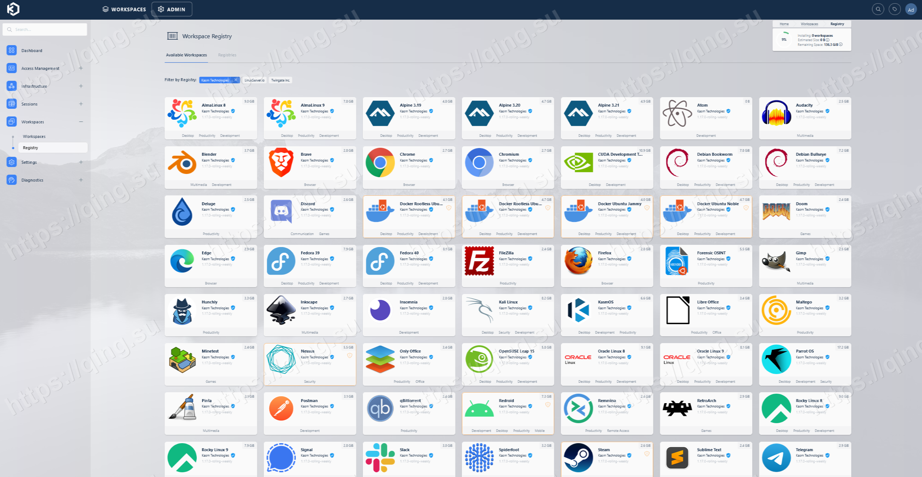
Task: Filter registry by Twingate Inc.
Action: click(280, 80)
